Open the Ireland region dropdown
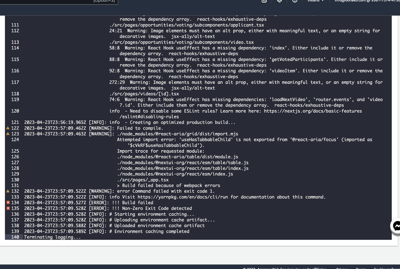Screen dimensions: 400x269 315,1
